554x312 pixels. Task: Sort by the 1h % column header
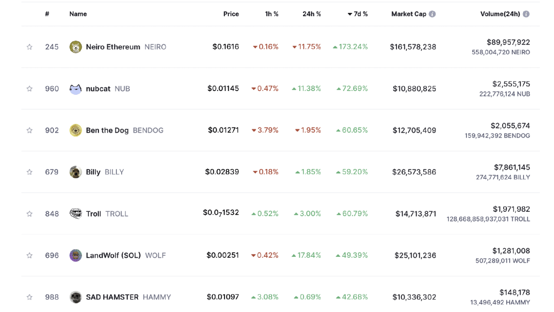(272, 14)
